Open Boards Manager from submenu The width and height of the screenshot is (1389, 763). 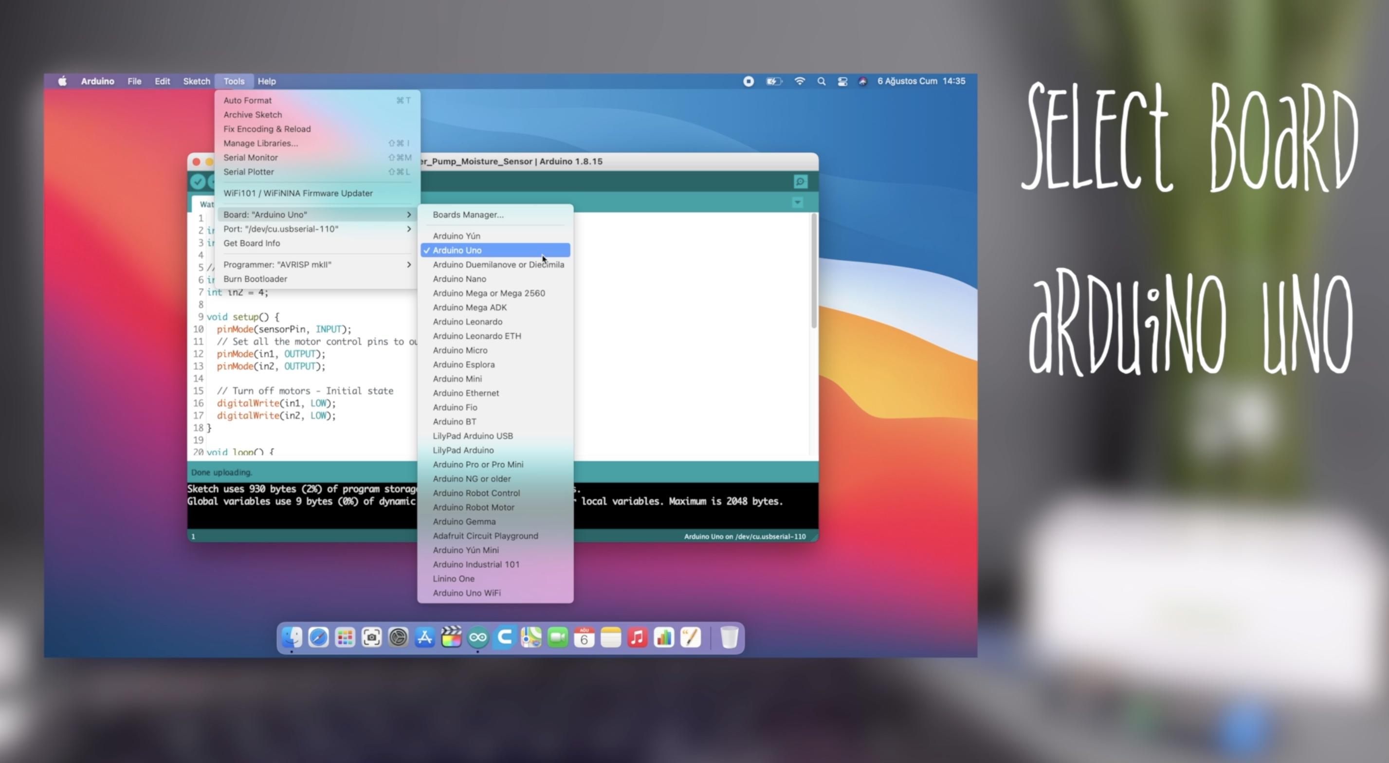(x=467, y=214)
